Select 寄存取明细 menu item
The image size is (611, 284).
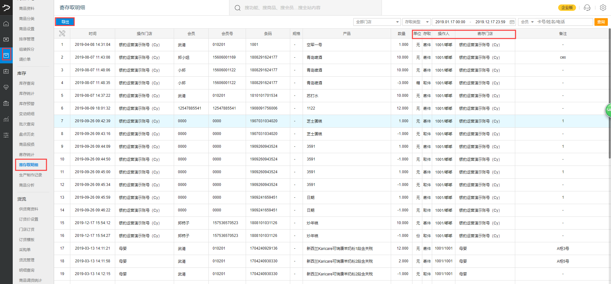pyautogui.click(x=29, y=165)
